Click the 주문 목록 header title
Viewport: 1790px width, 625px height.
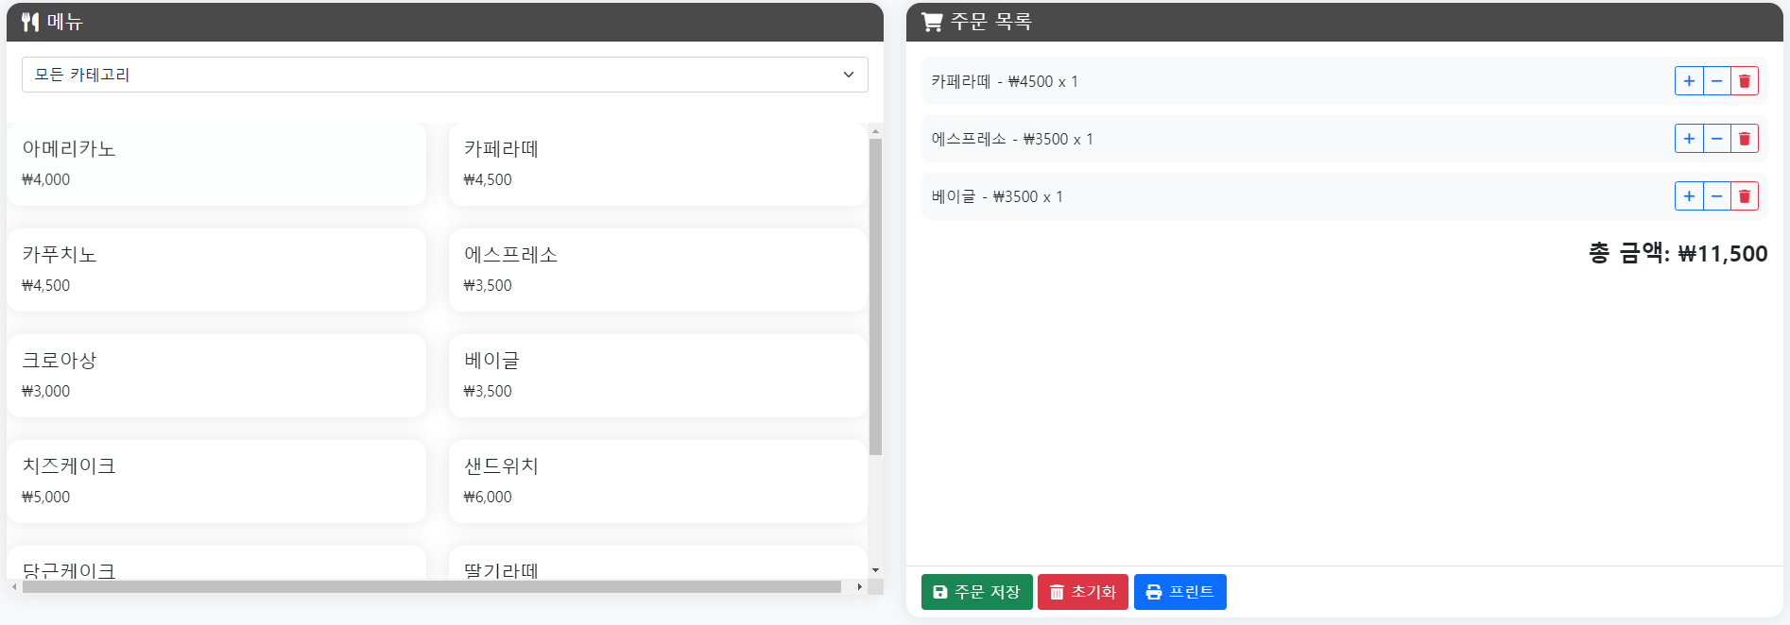[990, 22]
